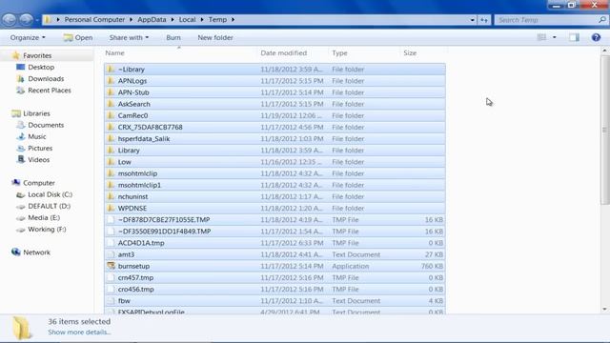The height and width of the screenshot is (343, 610).
Task: Expand breadcrumb arrow after AppData
Action: (x=173, y=19)
